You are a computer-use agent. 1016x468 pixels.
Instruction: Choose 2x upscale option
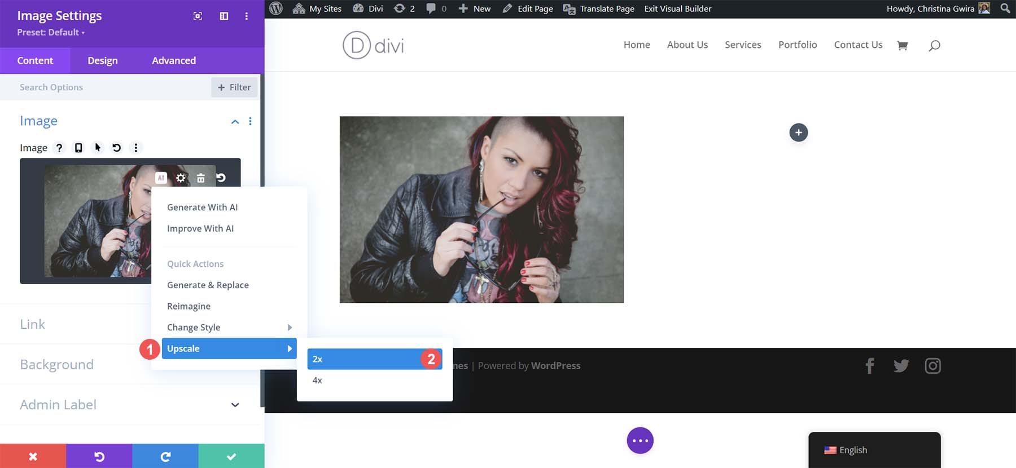click(375, 359)
